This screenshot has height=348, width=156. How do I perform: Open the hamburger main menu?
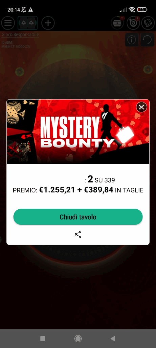pos(8,23)
